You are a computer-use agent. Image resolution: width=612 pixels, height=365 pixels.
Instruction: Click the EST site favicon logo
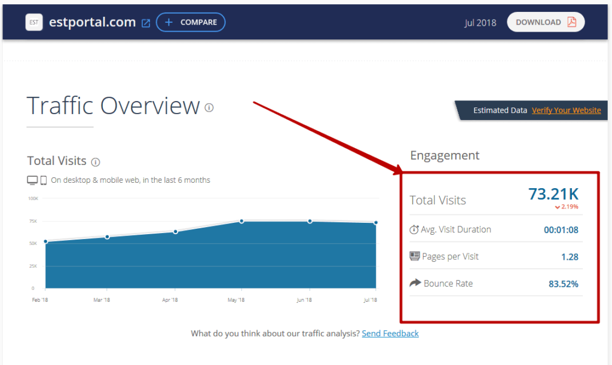click(34, 23)
